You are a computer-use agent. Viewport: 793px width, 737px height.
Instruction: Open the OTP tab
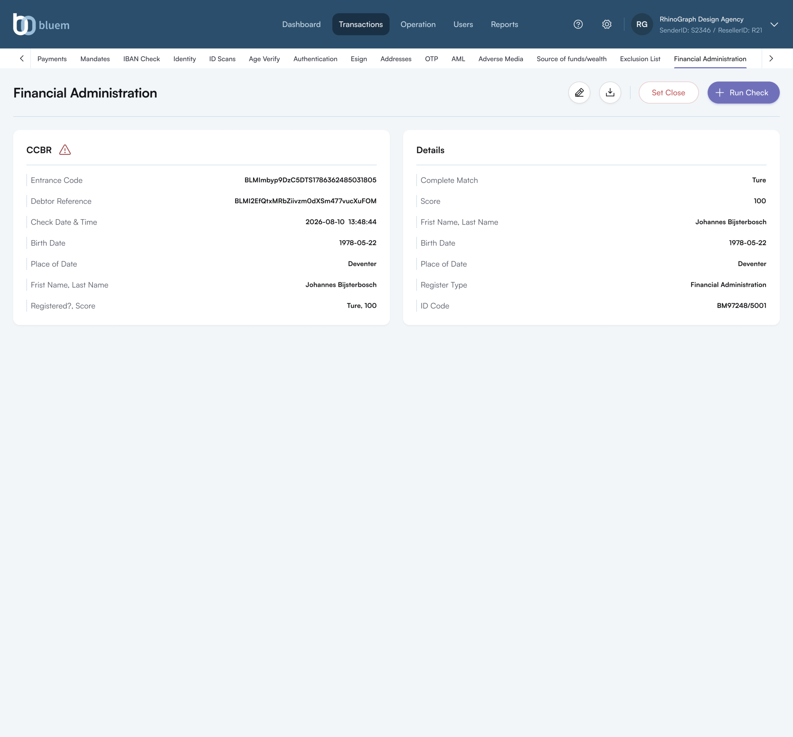tap(432, 59)
